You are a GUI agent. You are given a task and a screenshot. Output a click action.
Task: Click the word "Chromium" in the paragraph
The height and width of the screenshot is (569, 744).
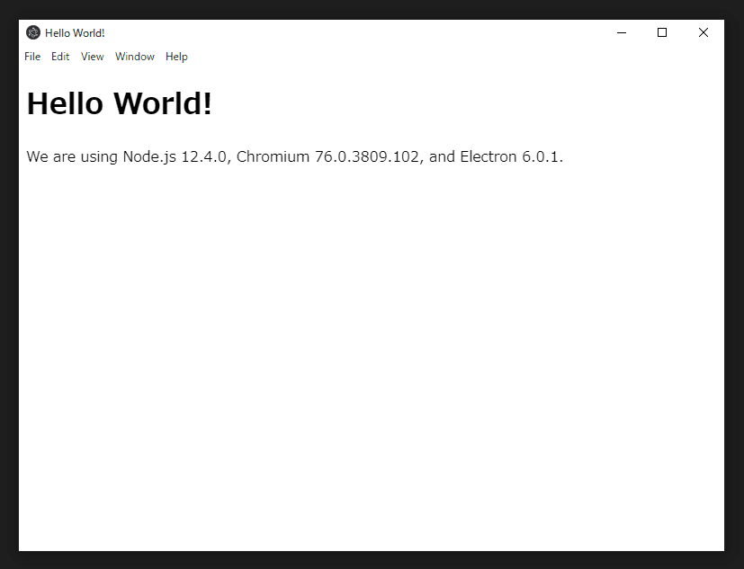click(273, 156)
